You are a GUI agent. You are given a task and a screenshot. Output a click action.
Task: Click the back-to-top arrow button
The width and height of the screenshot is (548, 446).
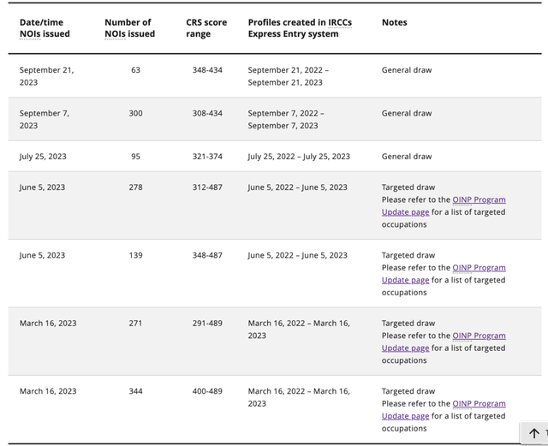point(534,433)
